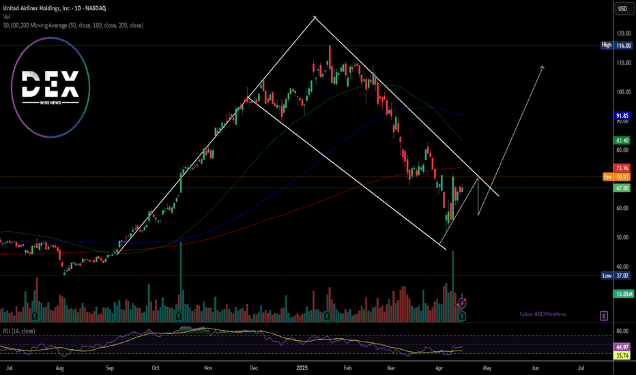Click the green 67.00 last price label

point(622,188)
